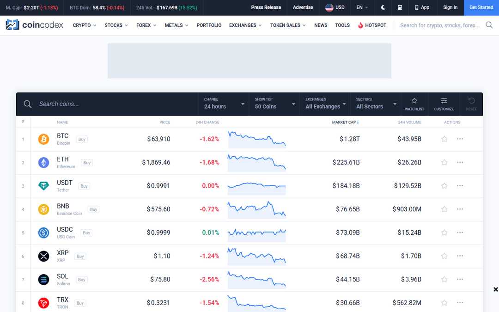
Task: Click the Solana coin logo
Action: click(x=43, y=280)
